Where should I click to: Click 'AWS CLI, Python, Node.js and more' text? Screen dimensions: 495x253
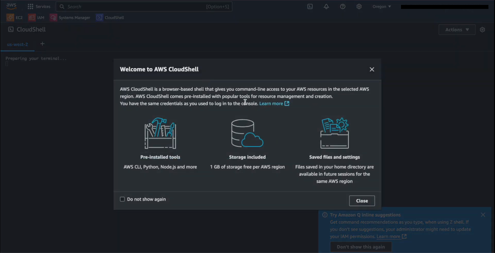tap(160, 167)
